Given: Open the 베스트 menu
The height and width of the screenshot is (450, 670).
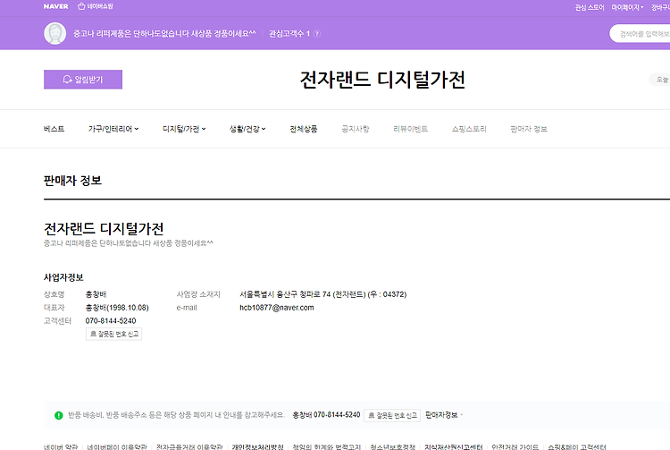Looking at the screenshot, I should 54,129.
